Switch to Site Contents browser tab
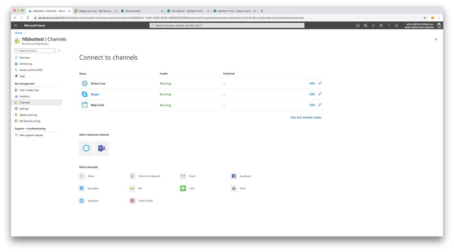 [141, 11]
